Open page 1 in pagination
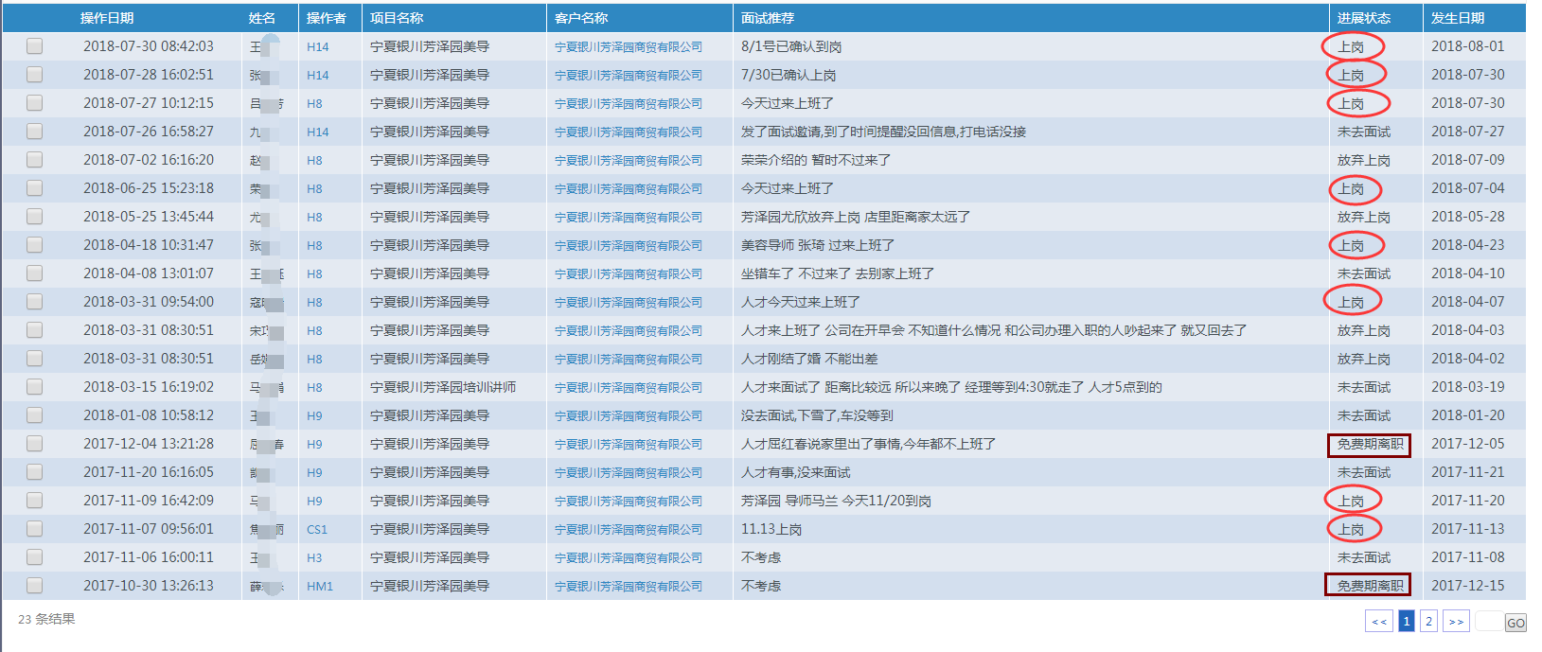Viewport: 1542px width, 652px height. 1407,621
